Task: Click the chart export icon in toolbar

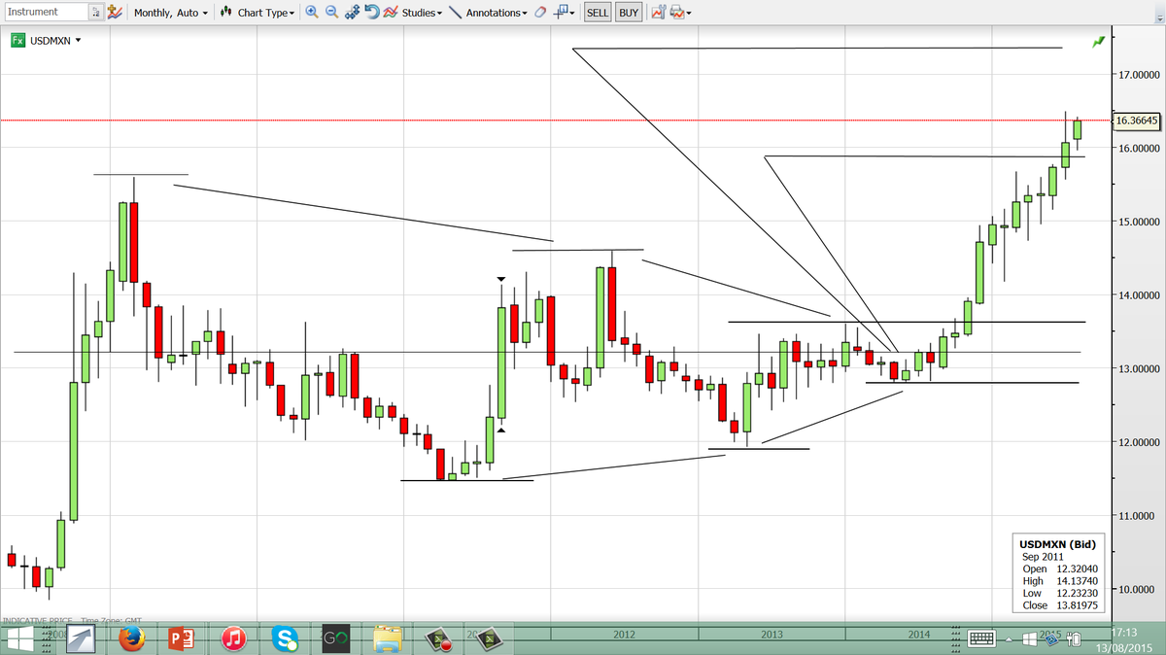Action: pyautogui.click(x=659, y=13)
